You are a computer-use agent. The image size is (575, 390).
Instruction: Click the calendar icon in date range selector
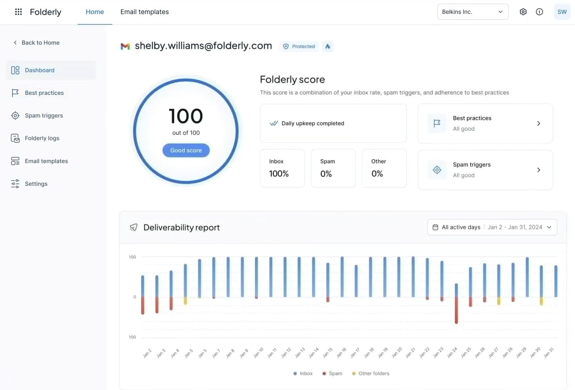coord(435,227)
